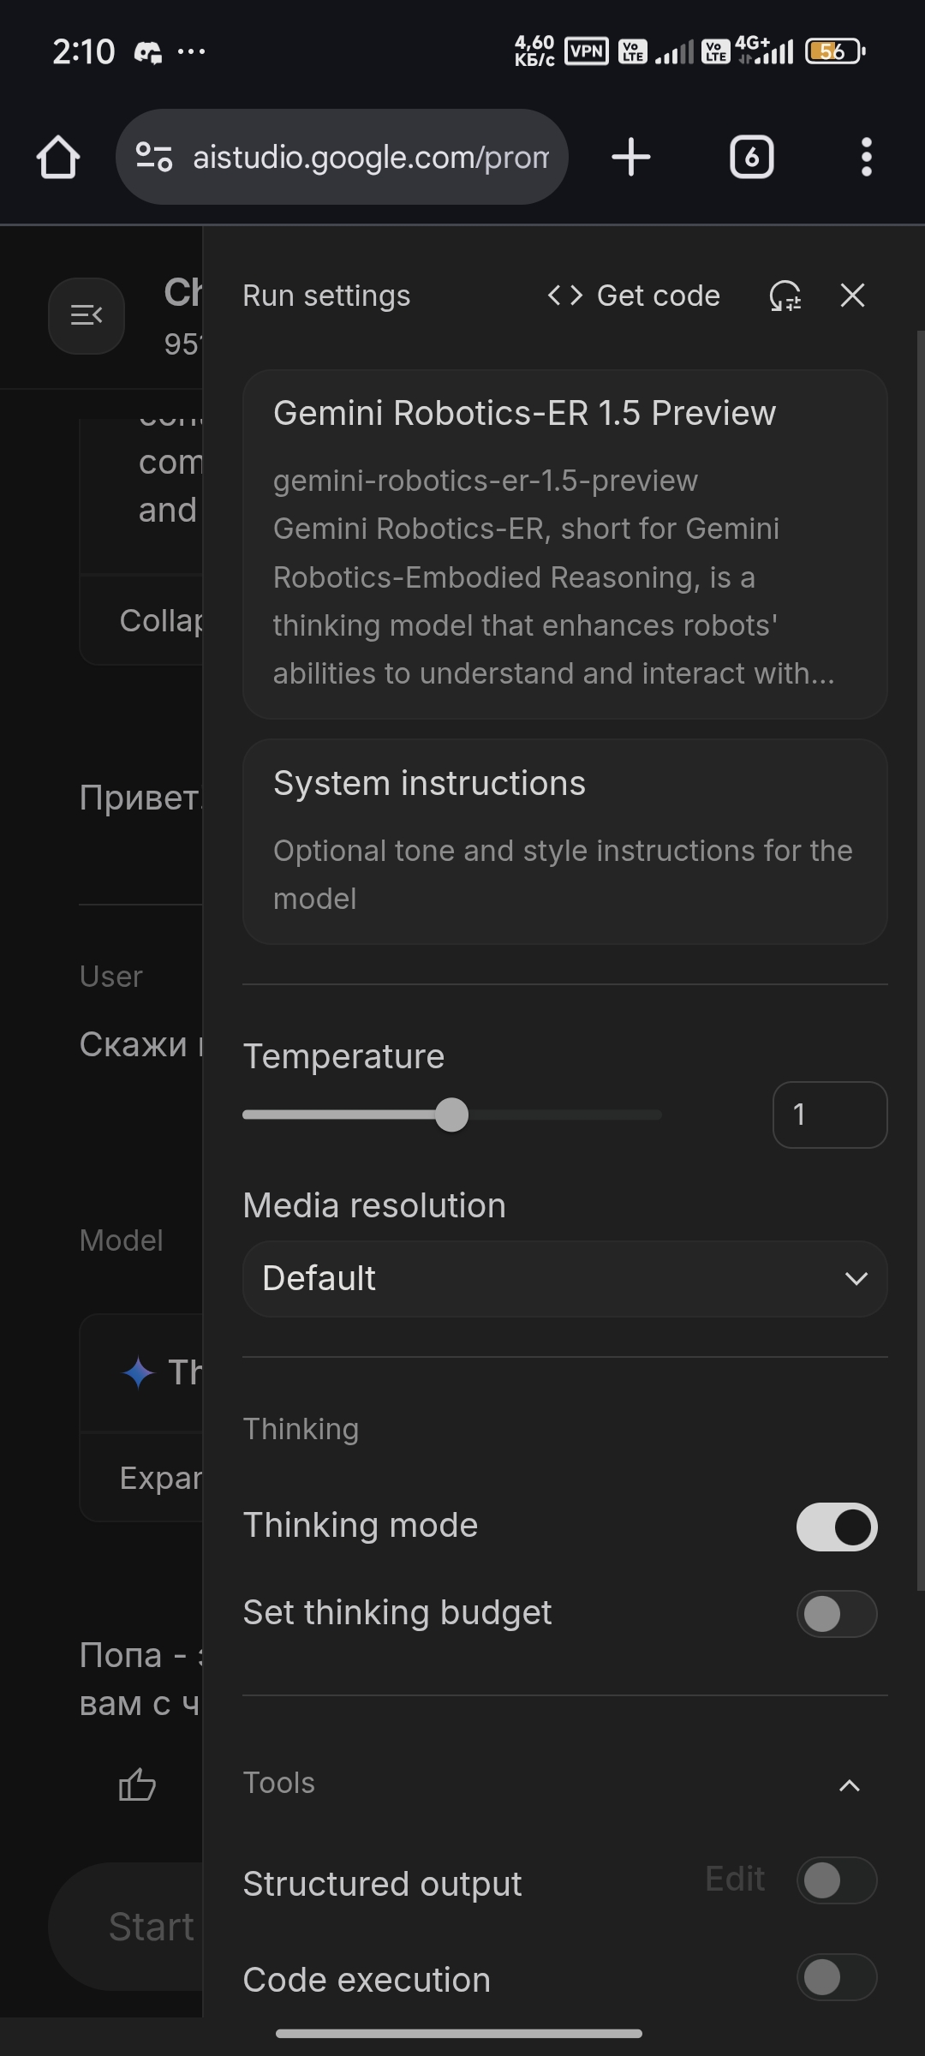925x2056 pixels.
Task: Open a new browser tab
Action: point(631,158)
